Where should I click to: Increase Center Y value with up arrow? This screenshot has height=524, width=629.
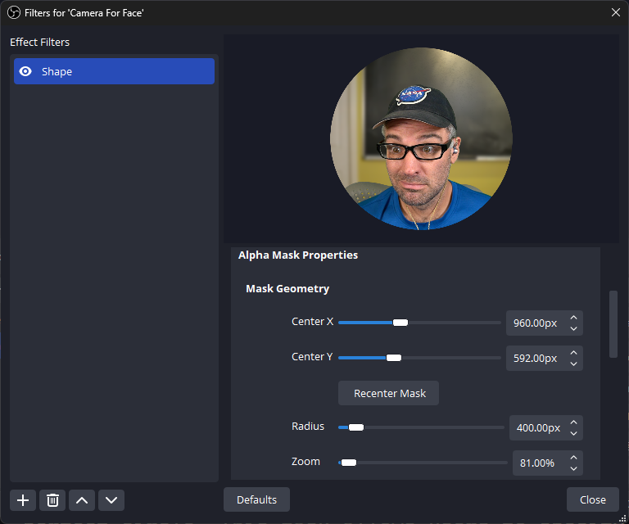(573, 352)
